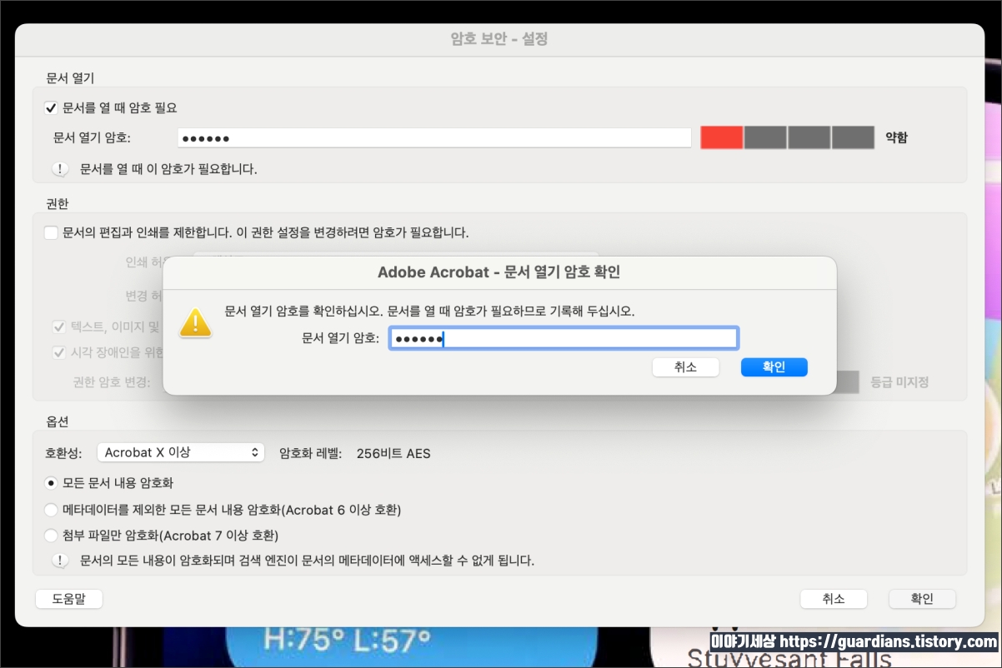Click the '권한 암호 변경:' label
Viewport: 1002px width, 668px height.
click(112, 382)
